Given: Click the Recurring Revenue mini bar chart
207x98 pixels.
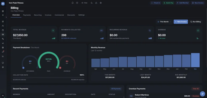Looking at the screenshot, I should coord(150,38).
